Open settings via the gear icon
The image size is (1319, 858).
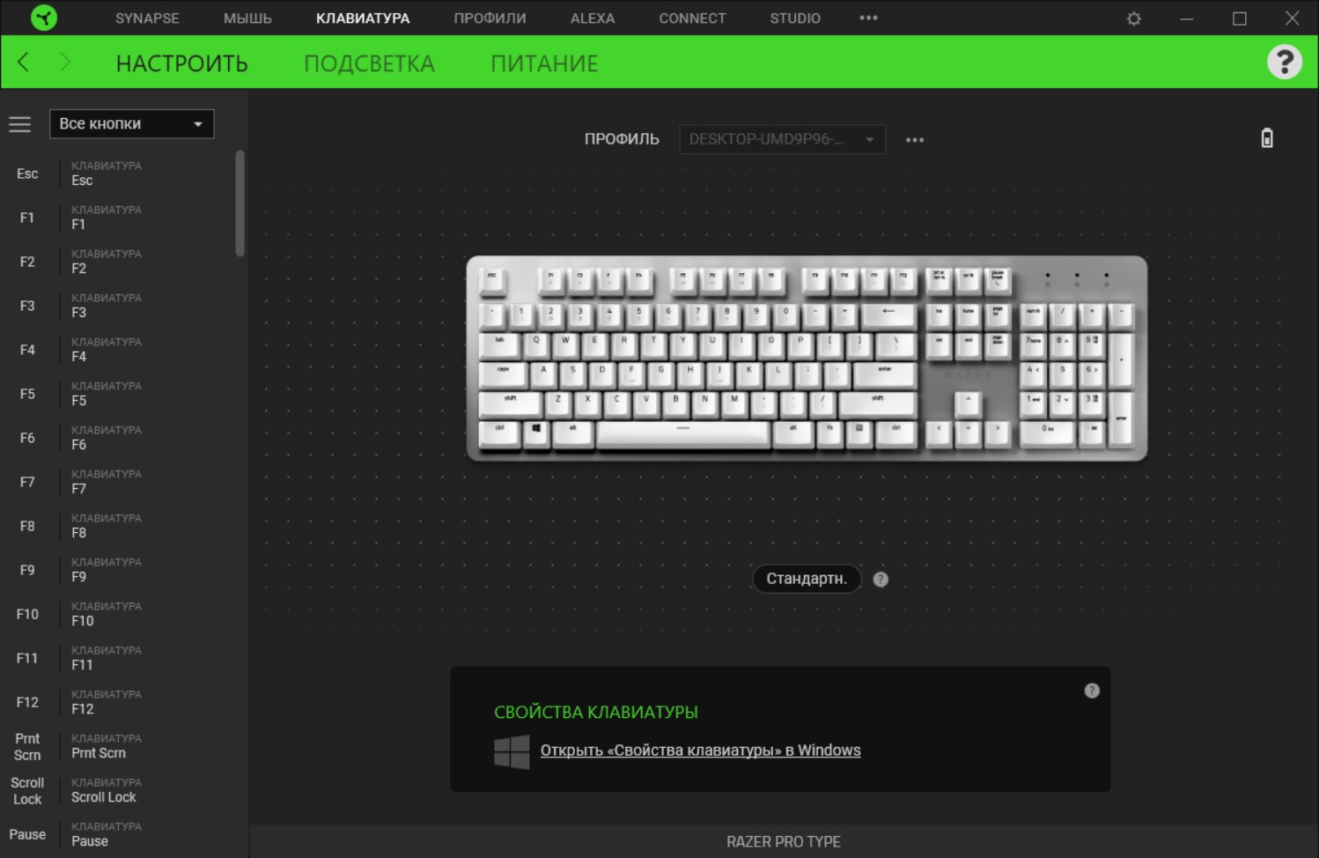pyautogui.click(x=1134, y=18)
